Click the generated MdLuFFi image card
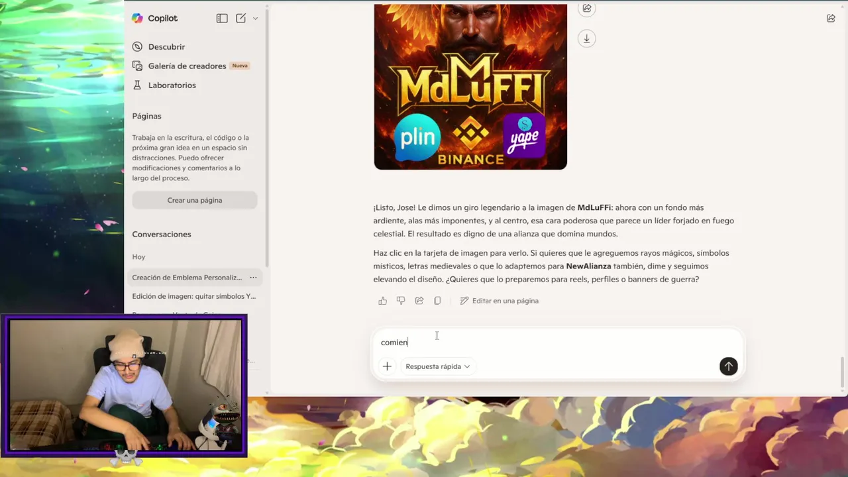Viewport: 848px width, 477px height. 470,87
